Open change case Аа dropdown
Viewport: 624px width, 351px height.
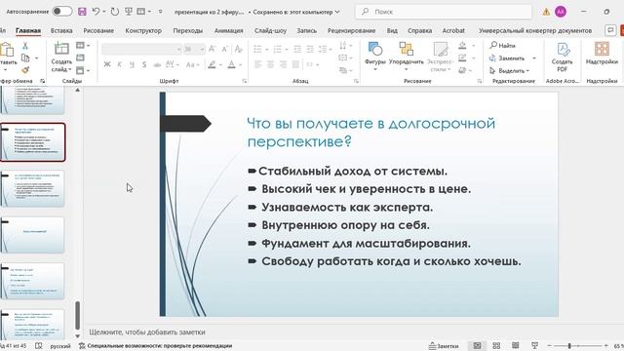click(192, 64)
